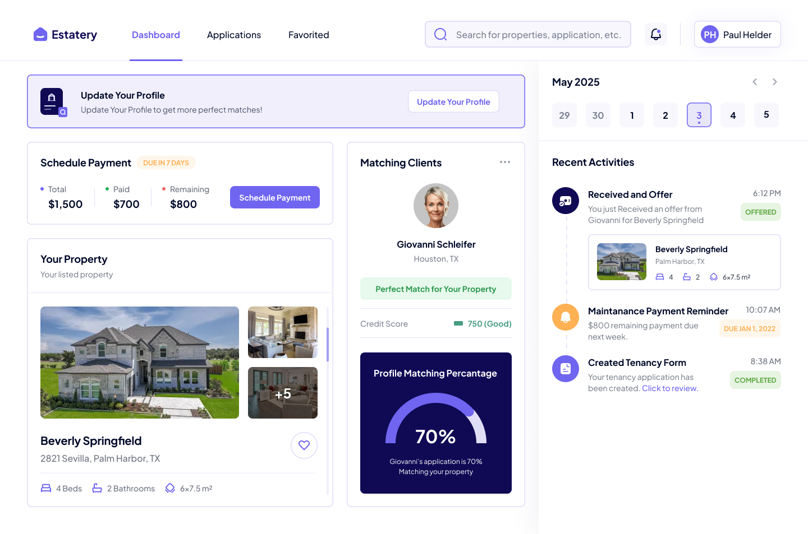Follow the 'Click to review.' link
Image resolution: width=808 pixels, height=534 pixels.
(x=669, y=388)
